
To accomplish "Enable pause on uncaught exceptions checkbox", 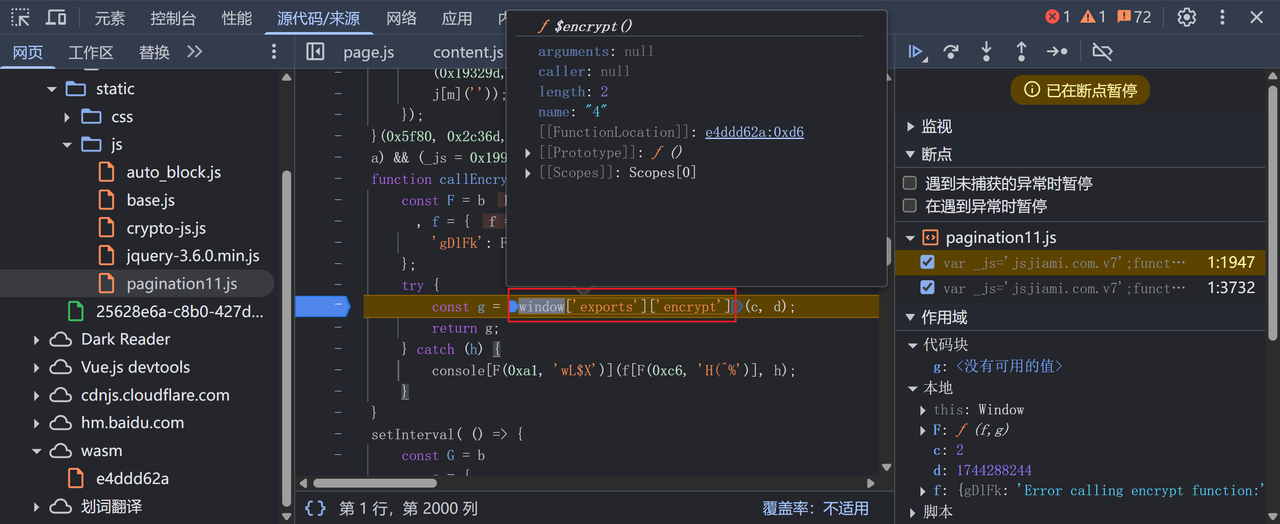I will click(x=909, y=183).
